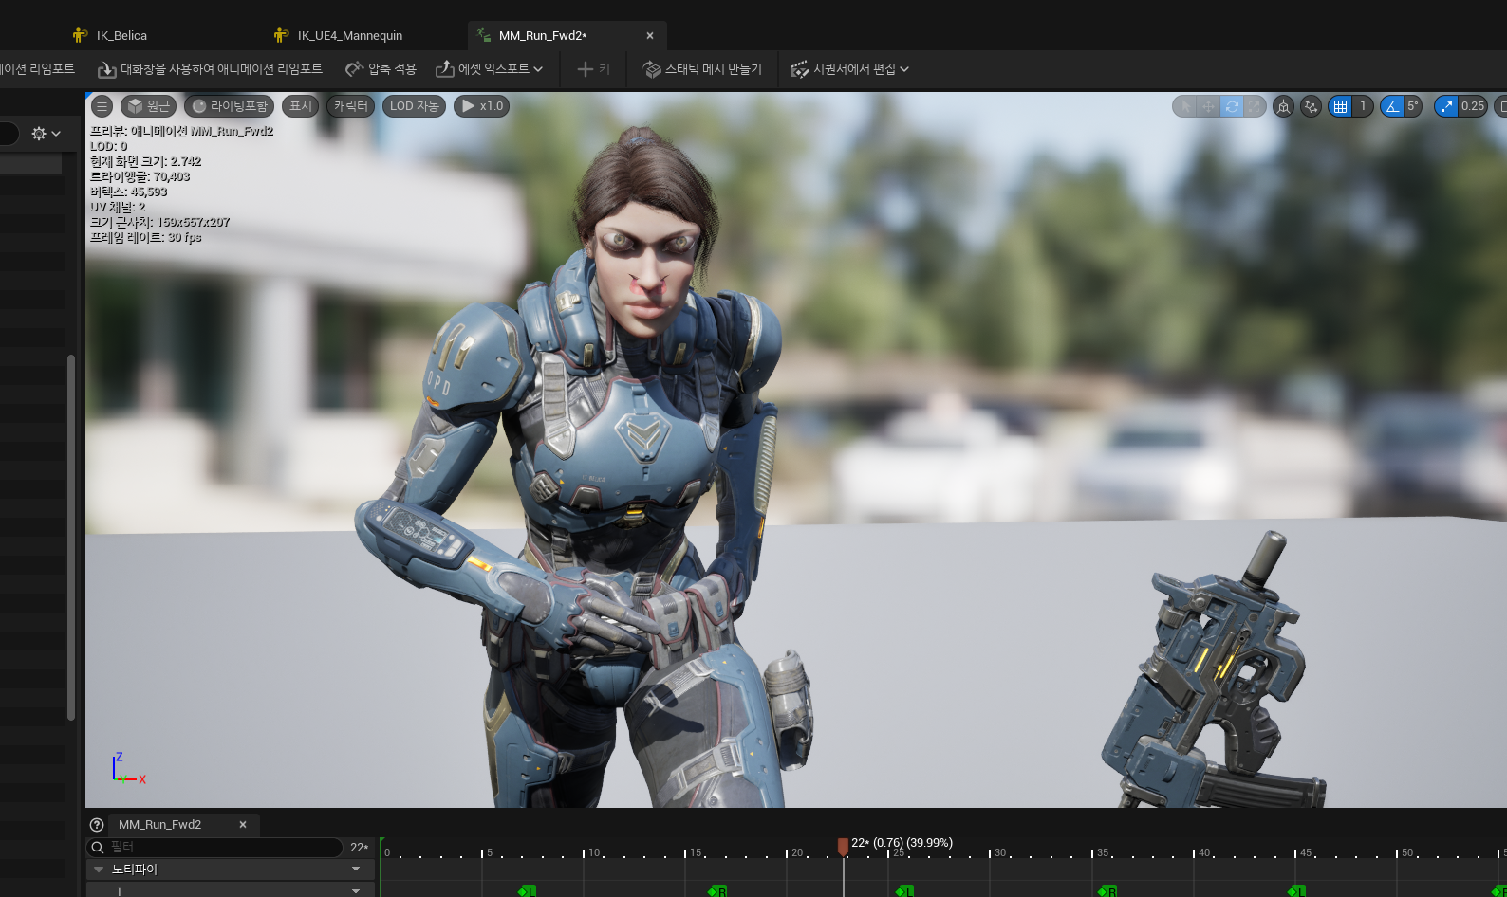Click the help question mark icon
The height and width of the screenshot is (897, 1507).
(x=97, y=825)
